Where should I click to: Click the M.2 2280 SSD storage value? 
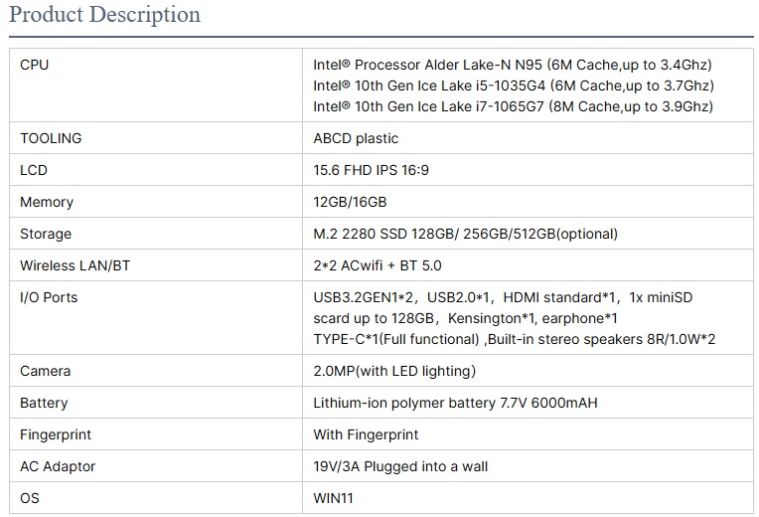465,234
